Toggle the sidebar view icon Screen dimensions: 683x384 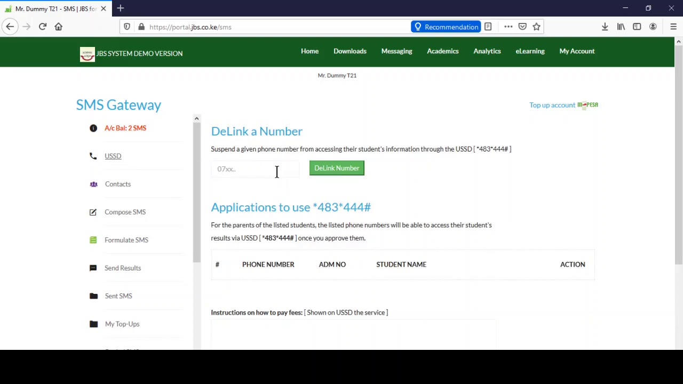[x=637, y=27]
